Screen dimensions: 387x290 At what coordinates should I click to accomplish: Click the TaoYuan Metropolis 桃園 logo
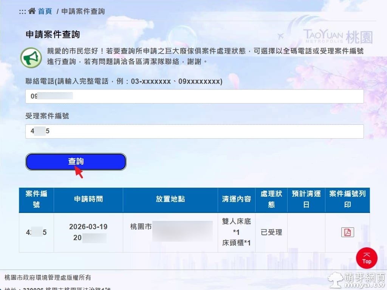[x=337, y=36]
